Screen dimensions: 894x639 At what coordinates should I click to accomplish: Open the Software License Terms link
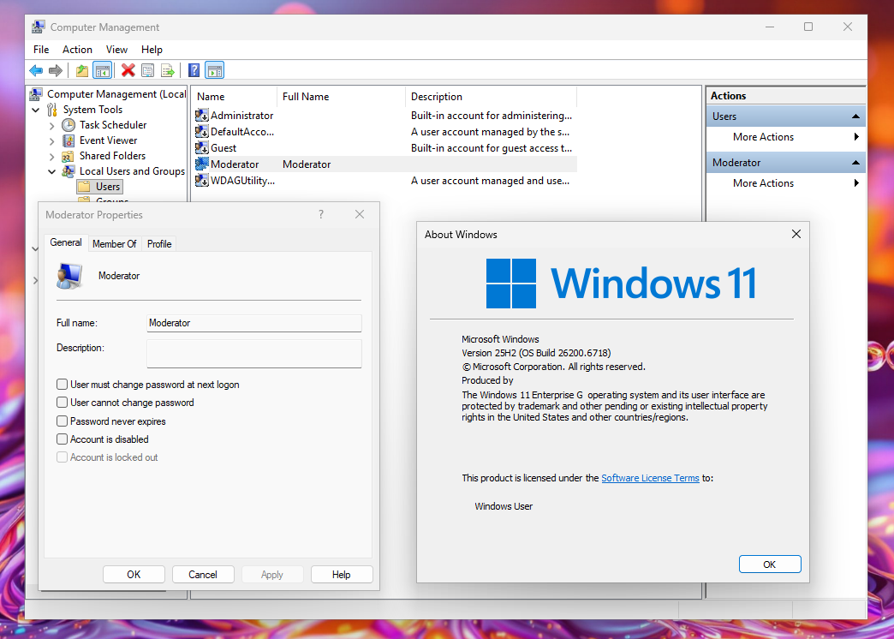coord(650,478)
